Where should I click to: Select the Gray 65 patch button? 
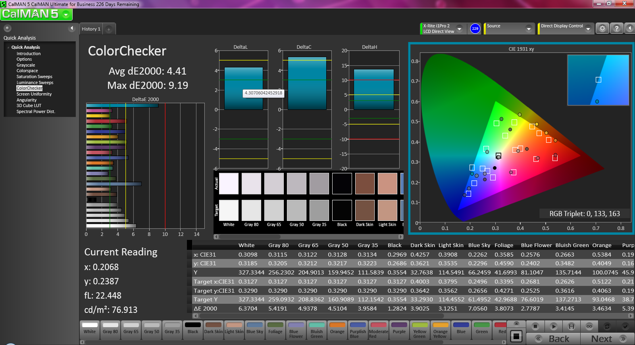[131, 330]
